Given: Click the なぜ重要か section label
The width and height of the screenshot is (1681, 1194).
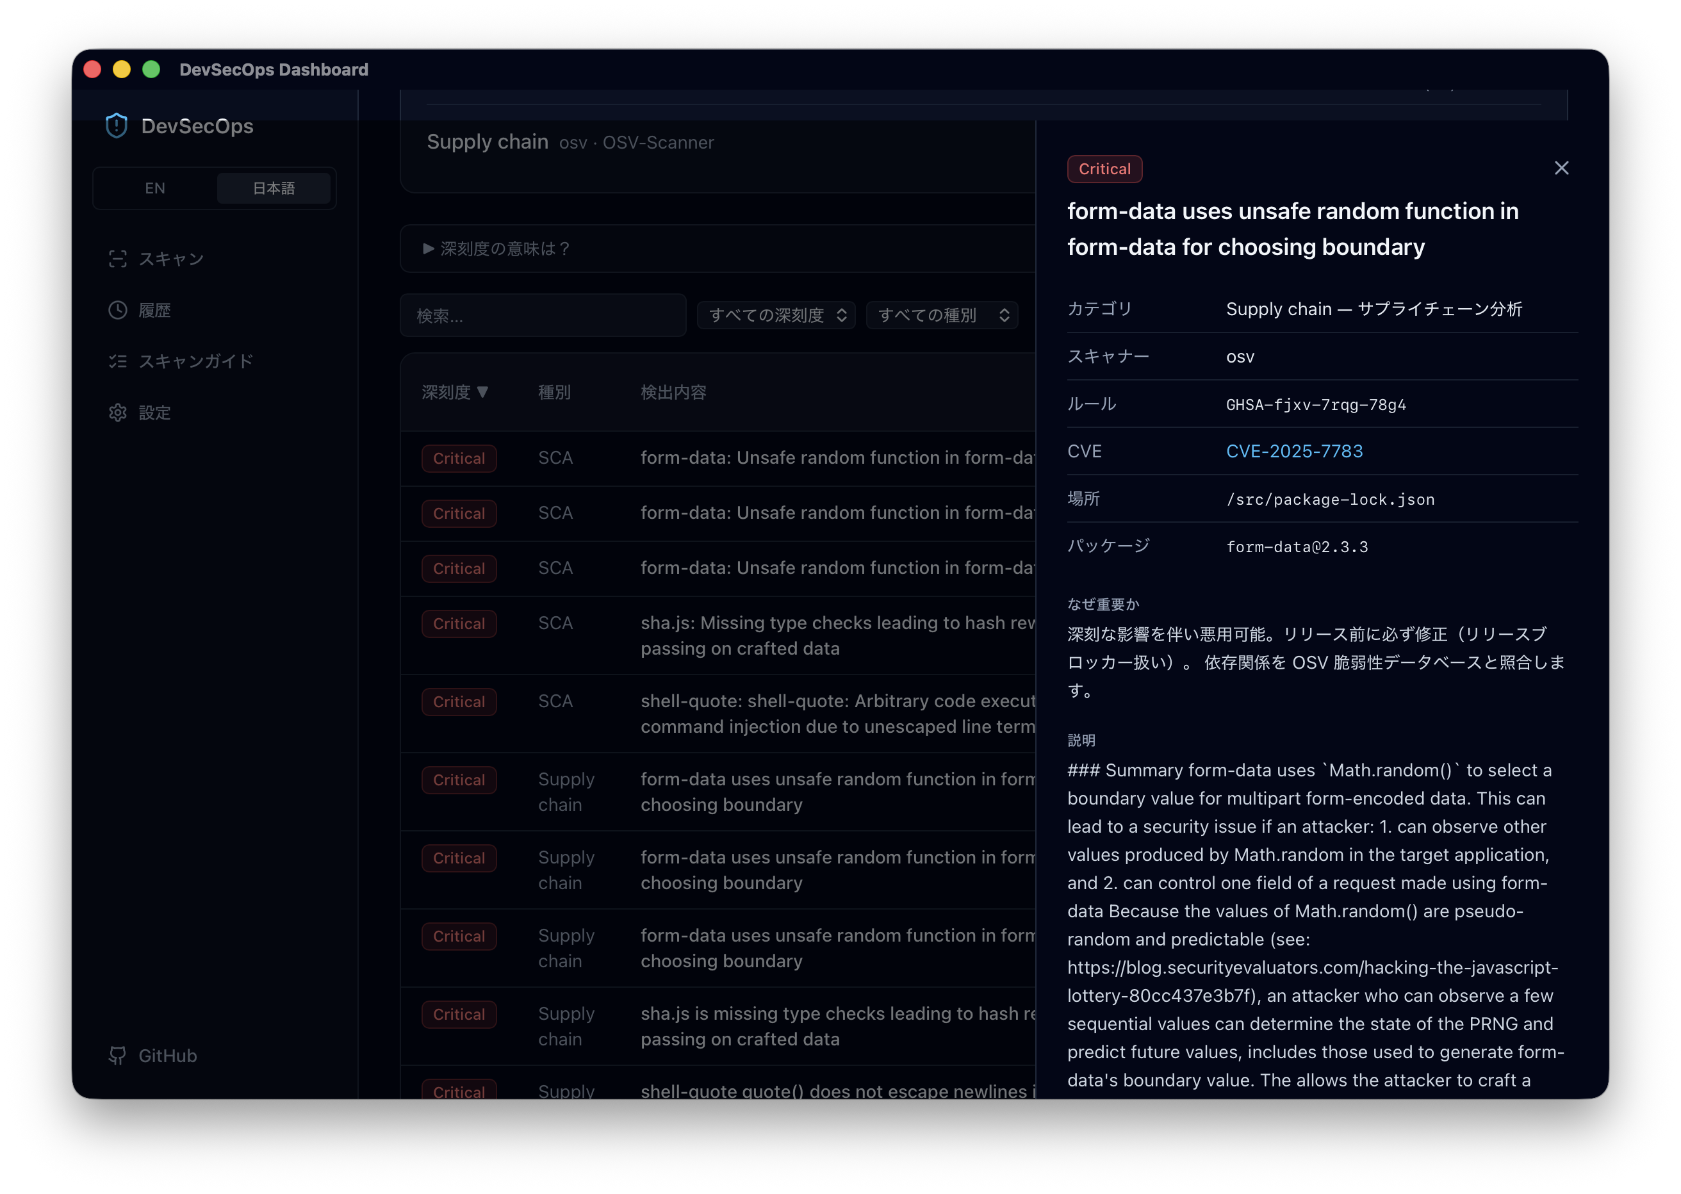Looking at the screenshot, I should click(1103, 604).
